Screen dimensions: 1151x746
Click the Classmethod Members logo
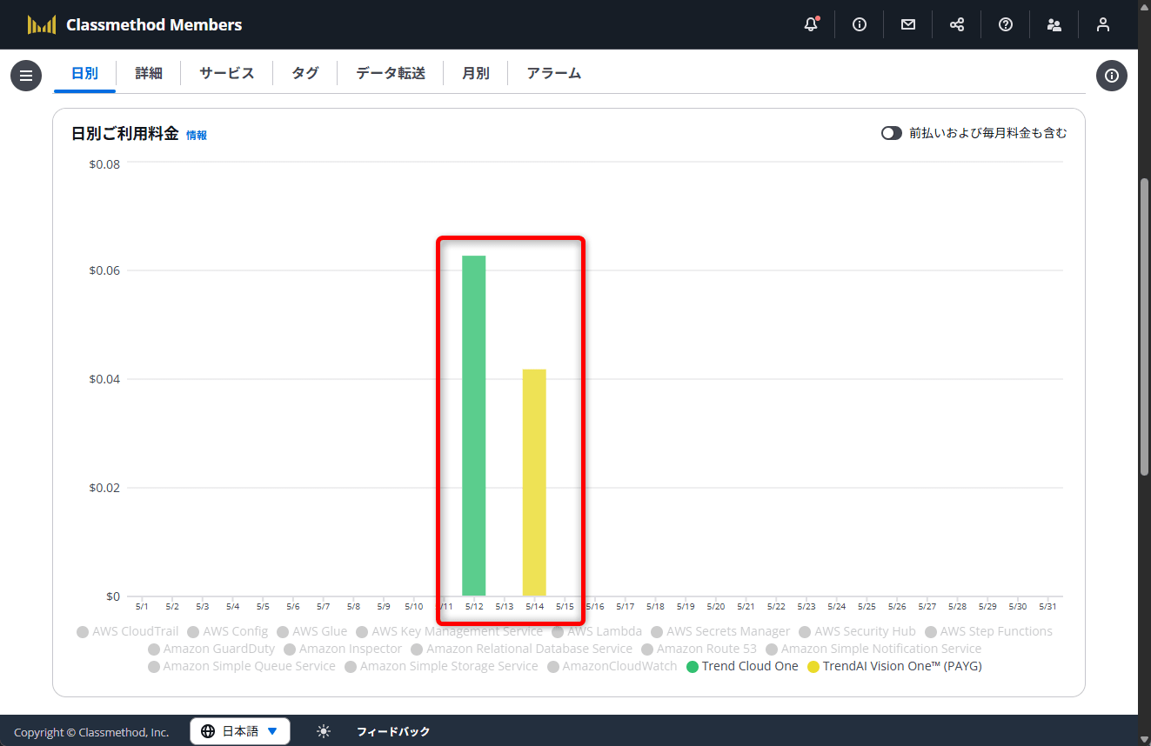click(x=135, y=24)
